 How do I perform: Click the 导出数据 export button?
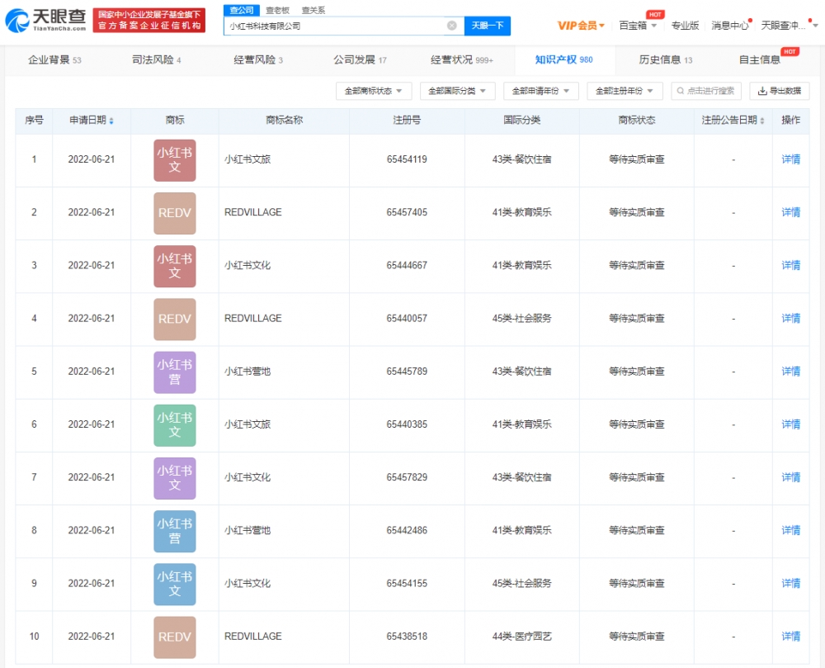779,91
